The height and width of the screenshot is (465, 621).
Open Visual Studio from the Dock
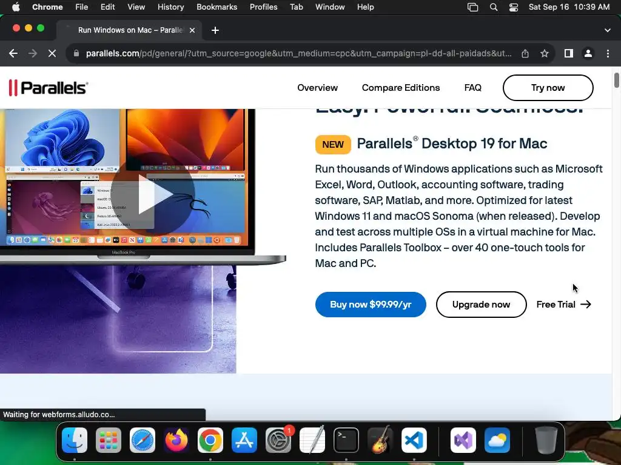pos(463,440)
